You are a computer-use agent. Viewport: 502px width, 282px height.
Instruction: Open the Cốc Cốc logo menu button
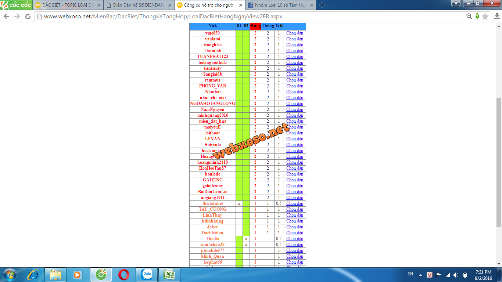click(16, 5)
